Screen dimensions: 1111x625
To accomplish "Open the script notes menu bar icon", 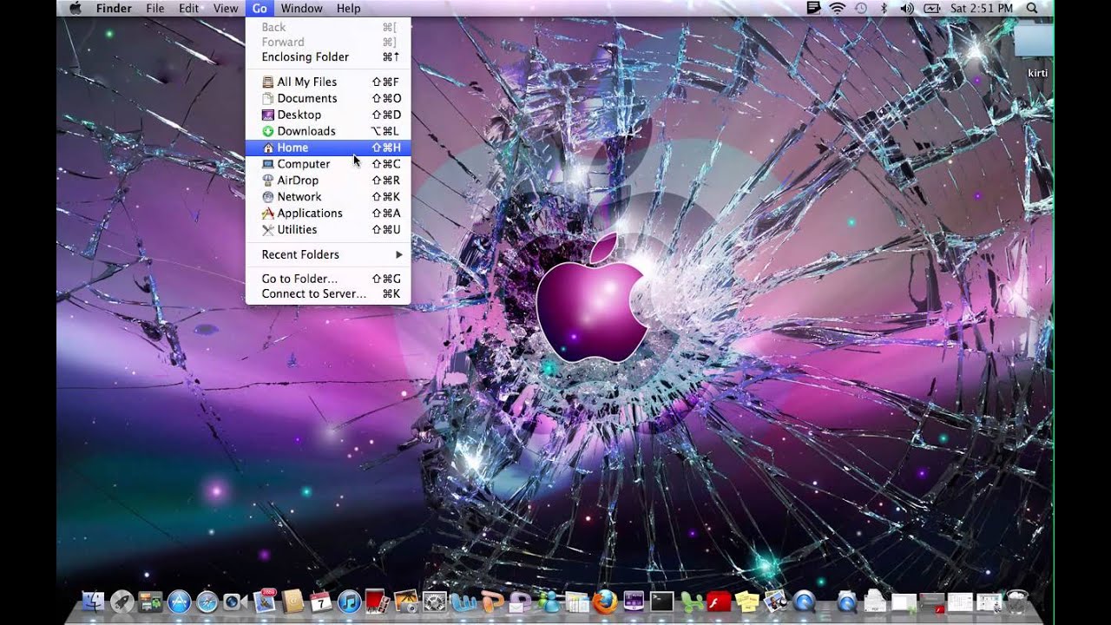I will click(x=813, y=8).
